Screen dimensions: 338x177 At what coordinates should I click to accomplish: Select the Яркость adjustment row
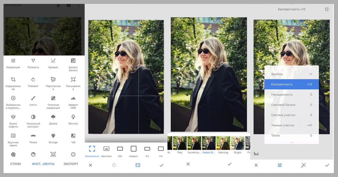[292, 74]
